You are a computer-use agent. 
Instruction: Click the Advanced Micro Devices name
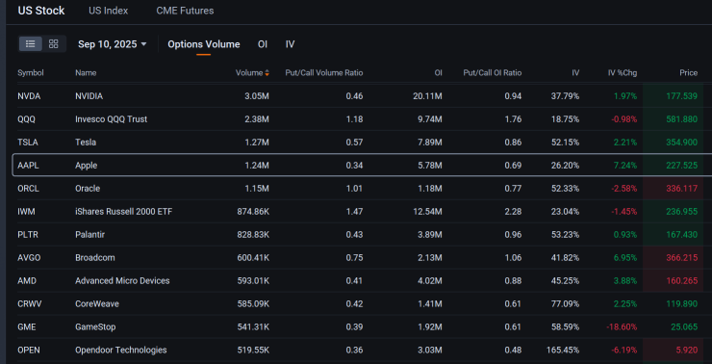tap(122, 281)
